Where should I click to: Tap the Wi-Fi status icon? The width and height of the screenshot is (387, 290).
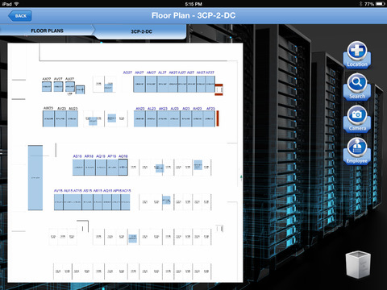(x=16, y=4)
